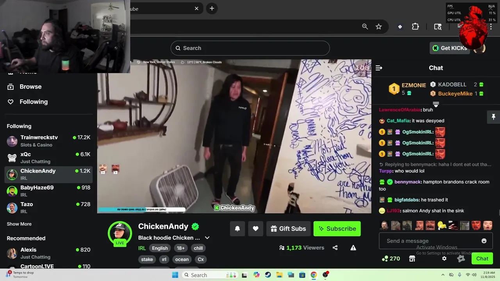Click BuckeyeMike in the gift leaderboard

point(455,94)
